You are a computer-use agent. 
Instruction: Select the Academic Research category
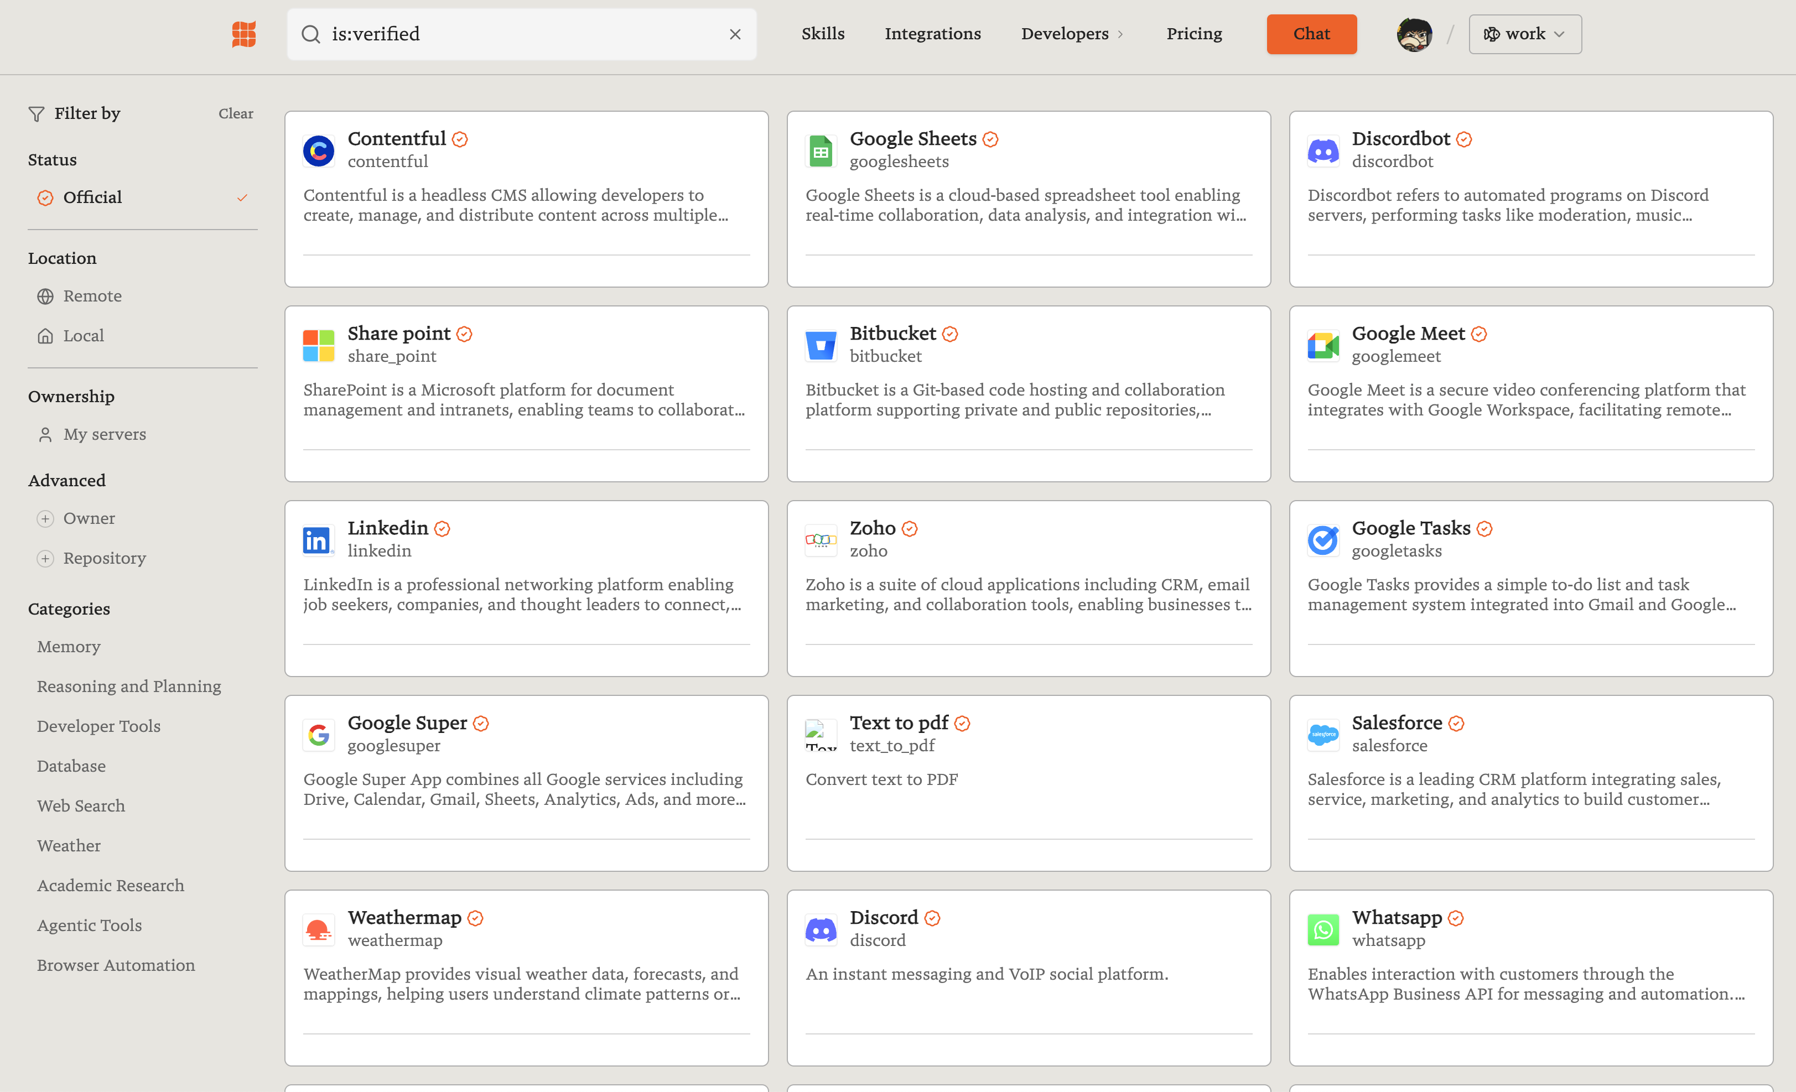click(111, 886)
